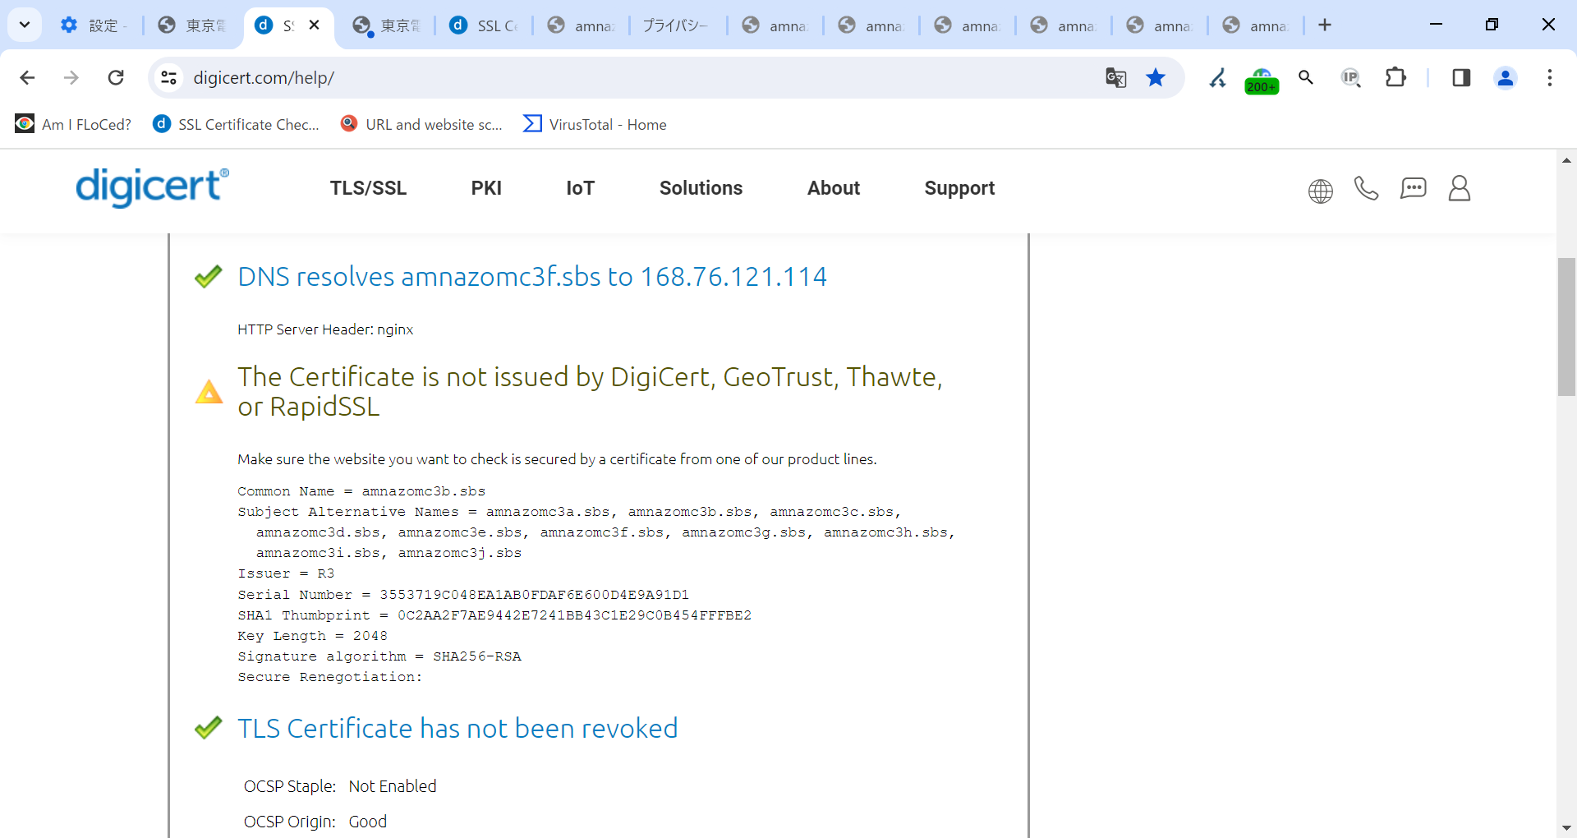This screenshot has width=1577, height=838.
Task: Toggle the bookmark star
Action: 1156,77
